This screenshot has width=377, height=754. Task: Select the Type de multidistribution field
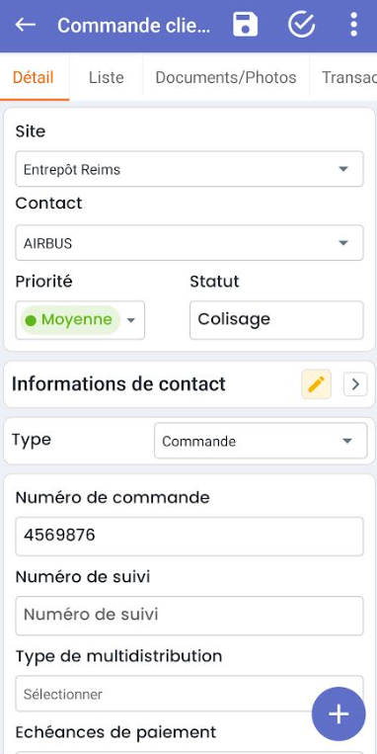coord(189,694)
